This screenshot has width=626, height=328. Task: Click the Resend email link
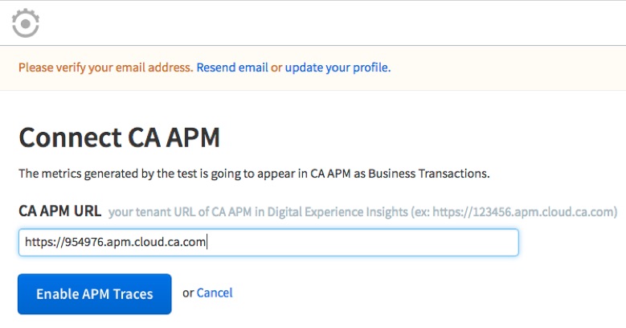[232, 68]
